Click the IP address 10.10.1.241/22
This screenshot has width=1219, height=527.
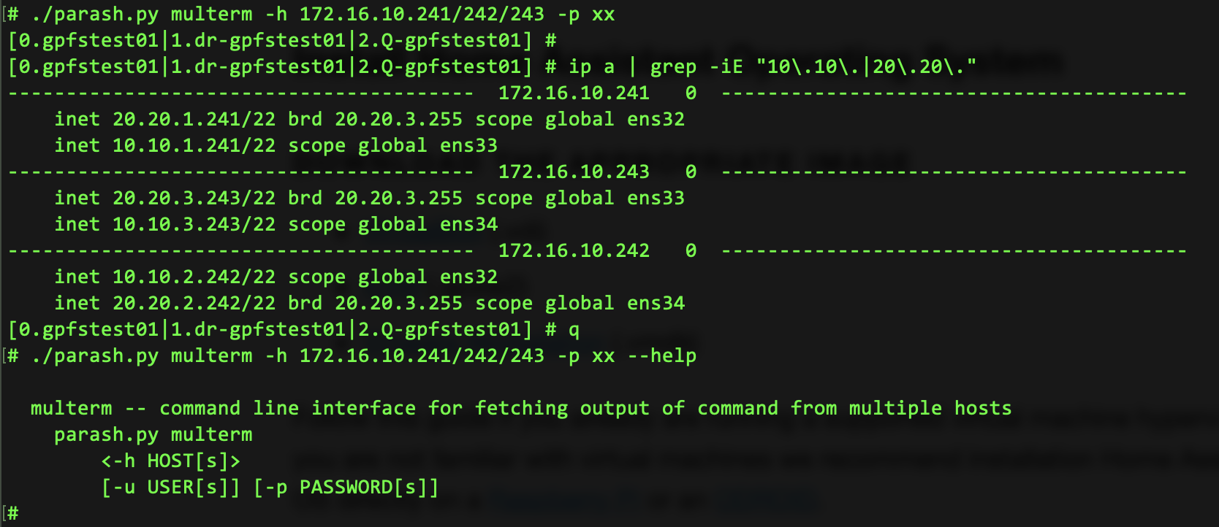pos(194,146)
